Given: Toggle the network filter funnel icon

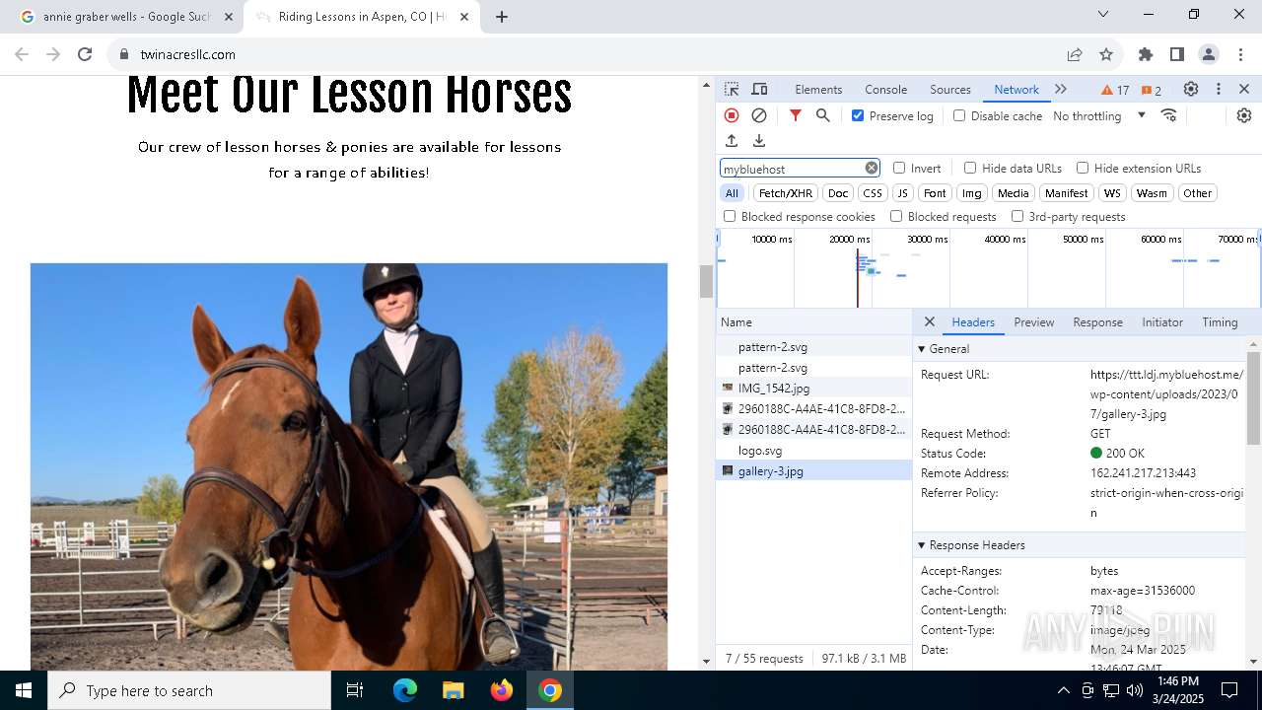Looking at the screenshot, I should coord(796,115).
